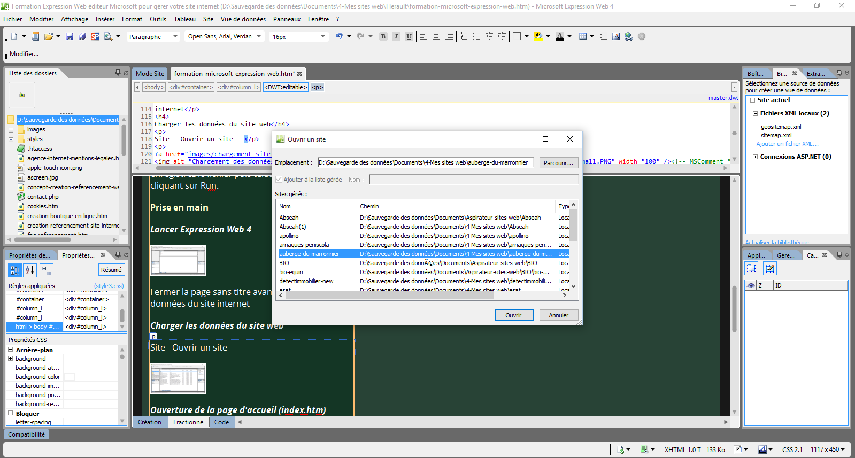Toggle the eye visibility column header

click(x=751, y=285)
